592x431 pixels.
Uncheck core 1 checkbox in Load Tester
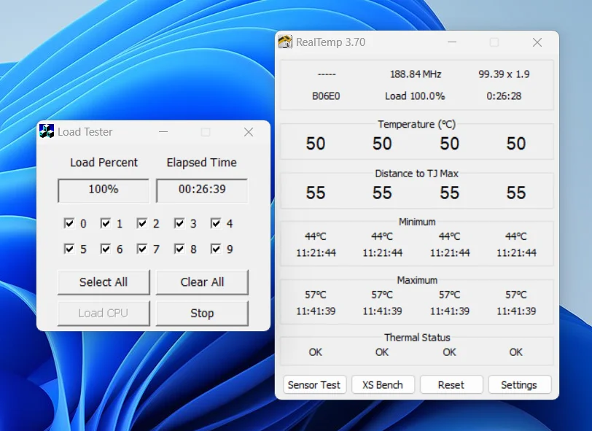105,223
